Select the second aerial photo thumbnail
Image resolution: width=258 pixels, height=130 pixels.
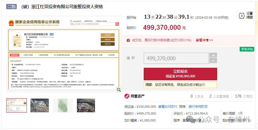pos(40,105)
